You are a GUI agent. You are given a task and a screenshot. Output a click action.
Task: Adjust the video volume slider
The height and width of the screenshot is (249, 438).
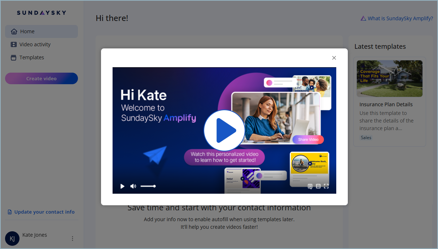[148, 186]
